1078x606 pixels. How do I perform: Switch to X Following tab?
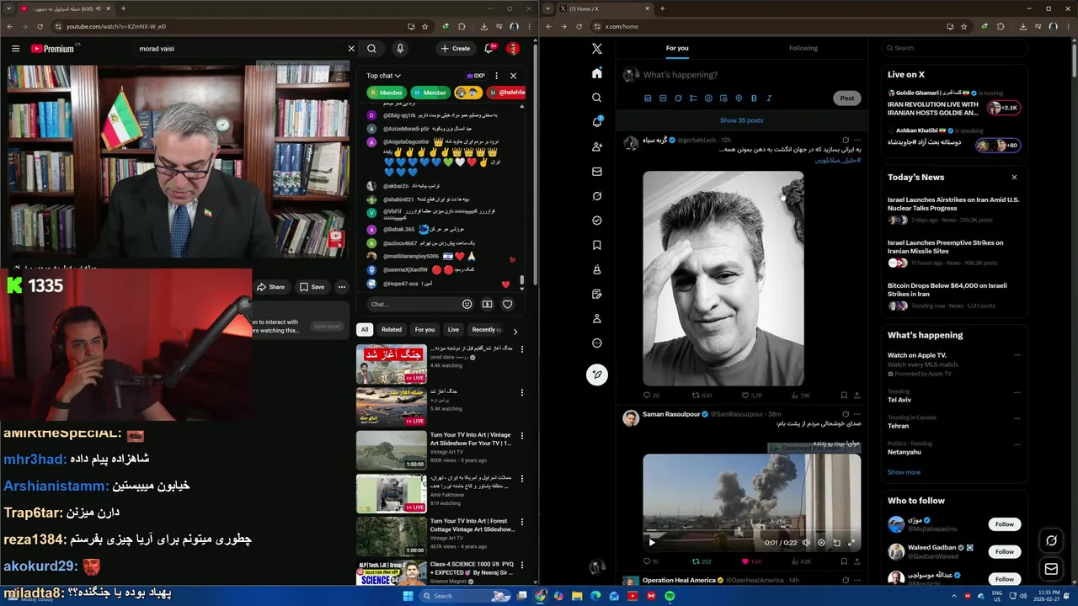pos(803,48)
